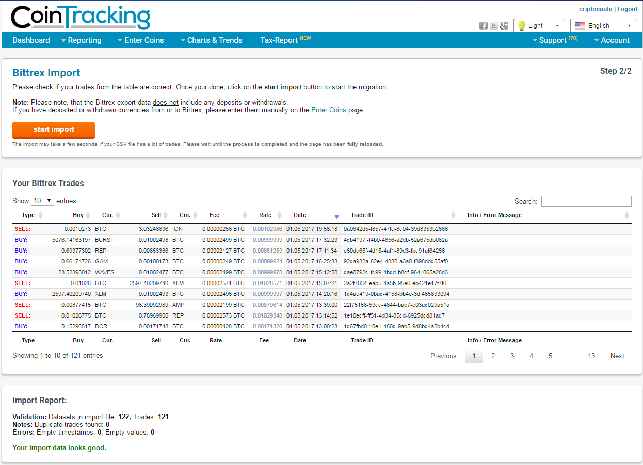The image size is (643, 465).
Task: Click the 'Step 2/2' indicator
Action: pos(616,71)
